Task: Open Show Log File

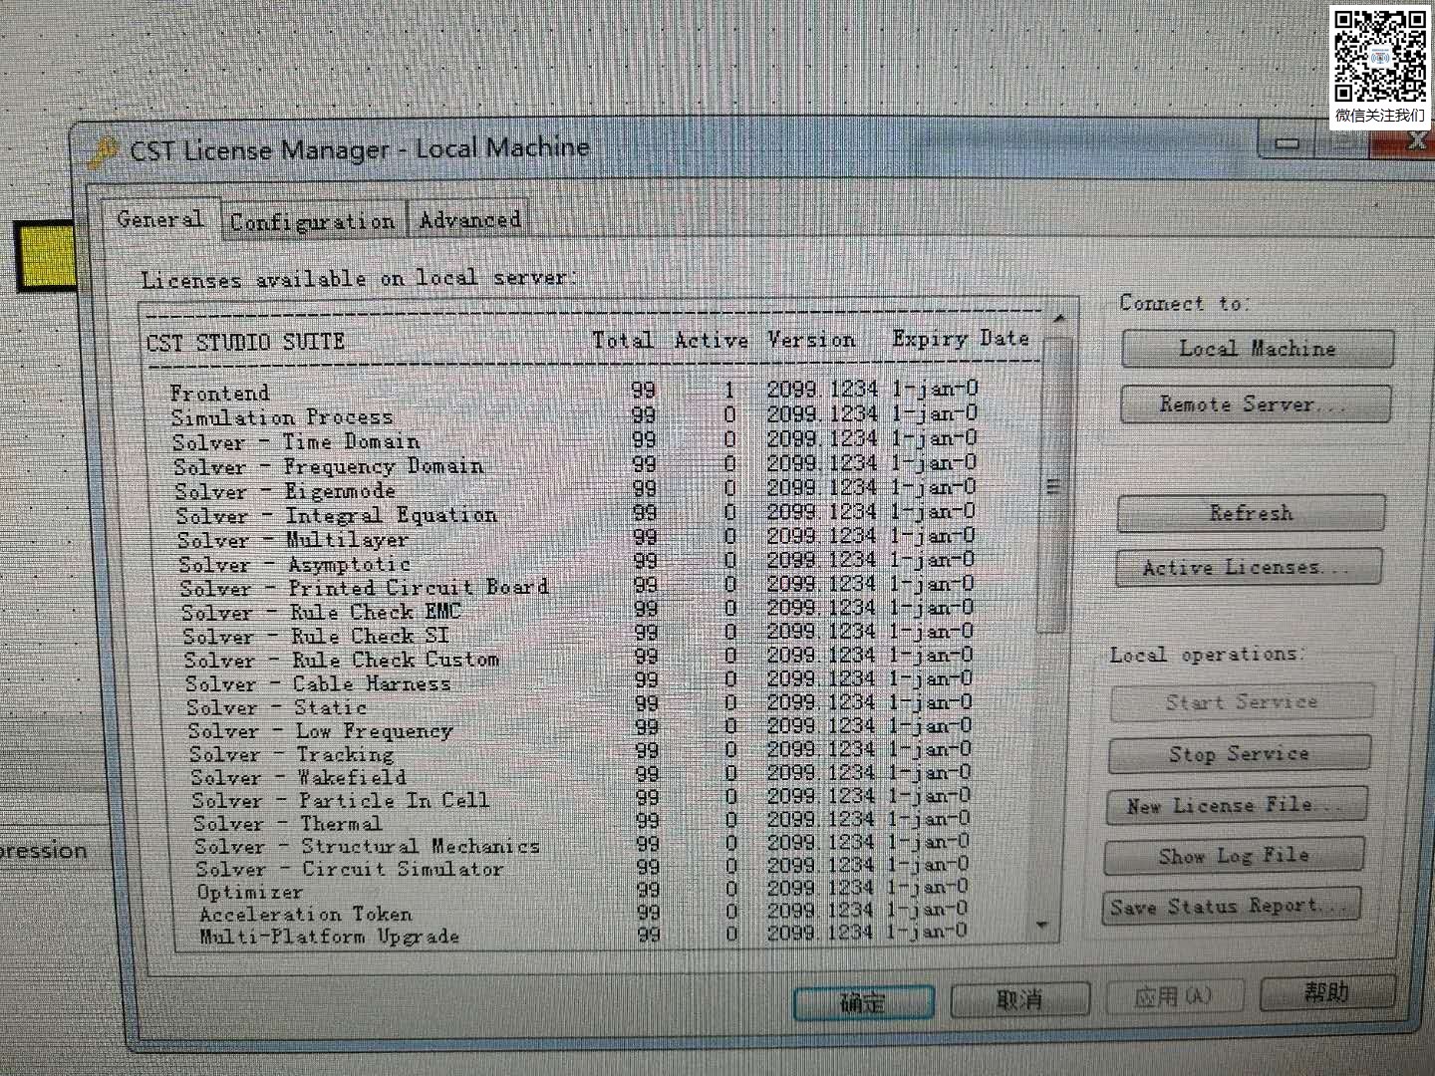Action: tap(1233, 856)
